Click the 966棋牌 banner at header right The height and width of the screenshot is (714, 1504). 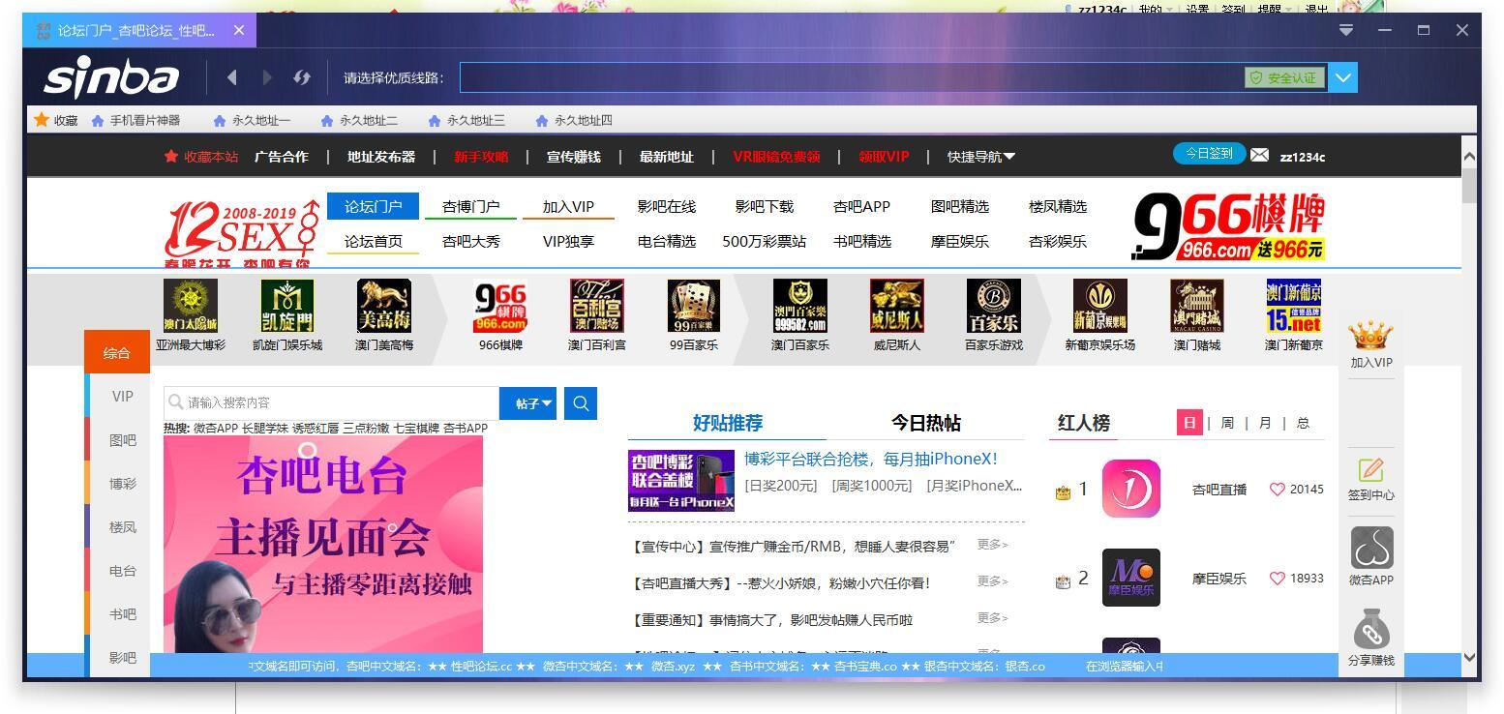tap(1228, 226)
